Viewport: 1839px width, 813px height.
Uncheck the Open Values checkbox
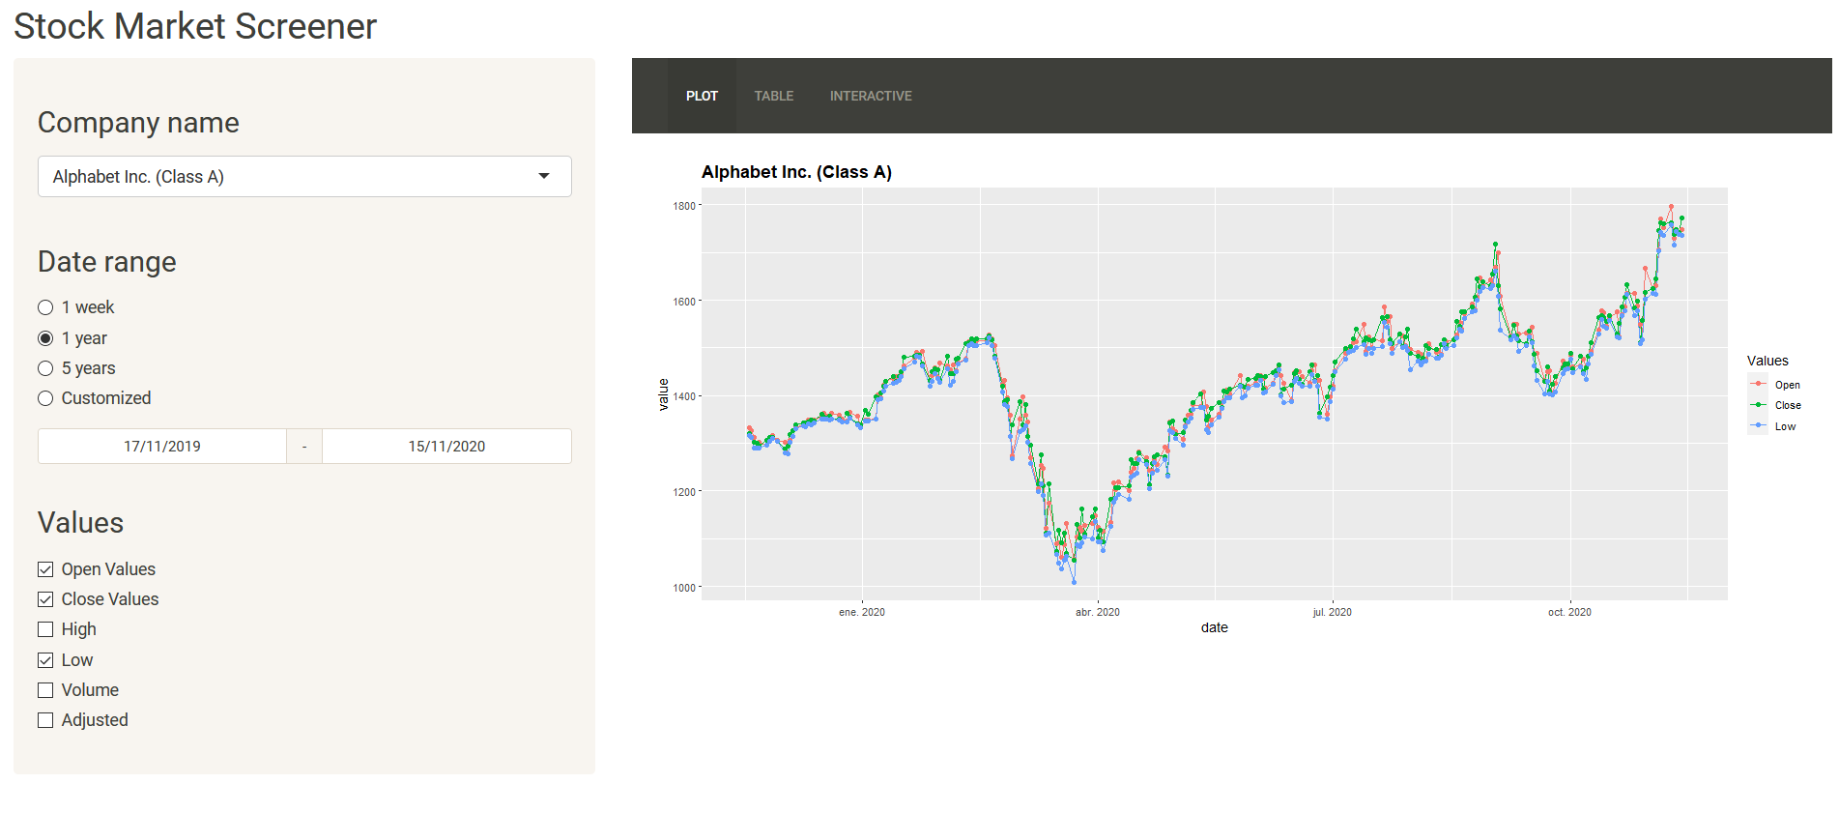(x=45, y=569)
